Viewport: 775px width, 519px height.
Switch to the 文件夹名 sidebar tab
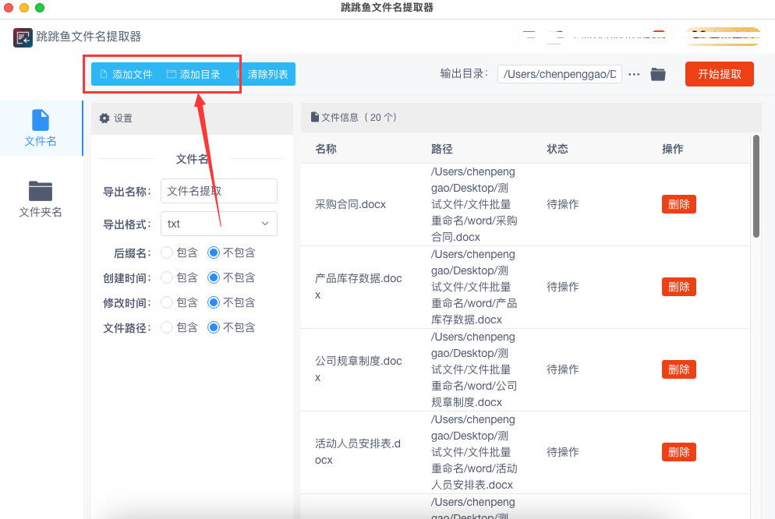click(41, 199)
